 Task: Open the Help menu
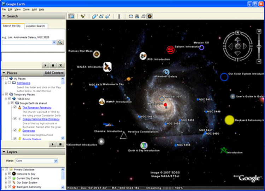point(42,10)
